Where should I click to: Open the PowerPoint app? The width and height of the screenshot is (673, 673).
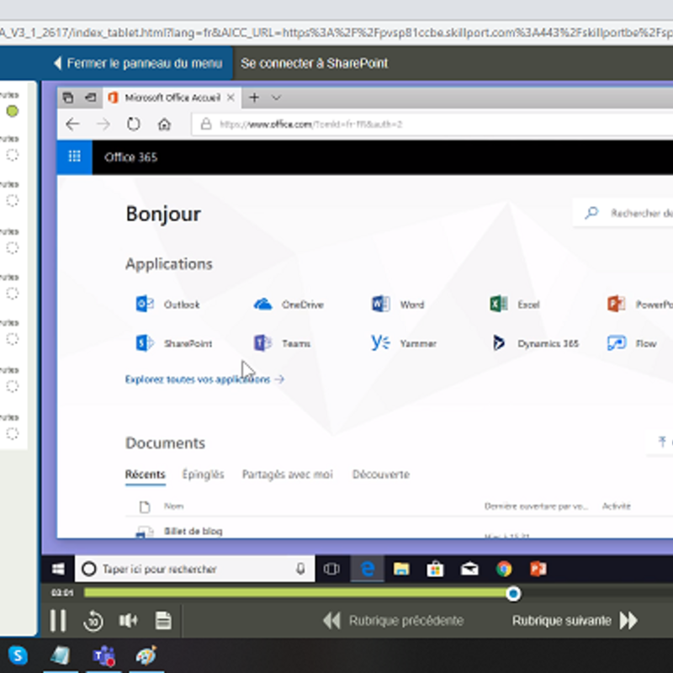pos(639,305)
